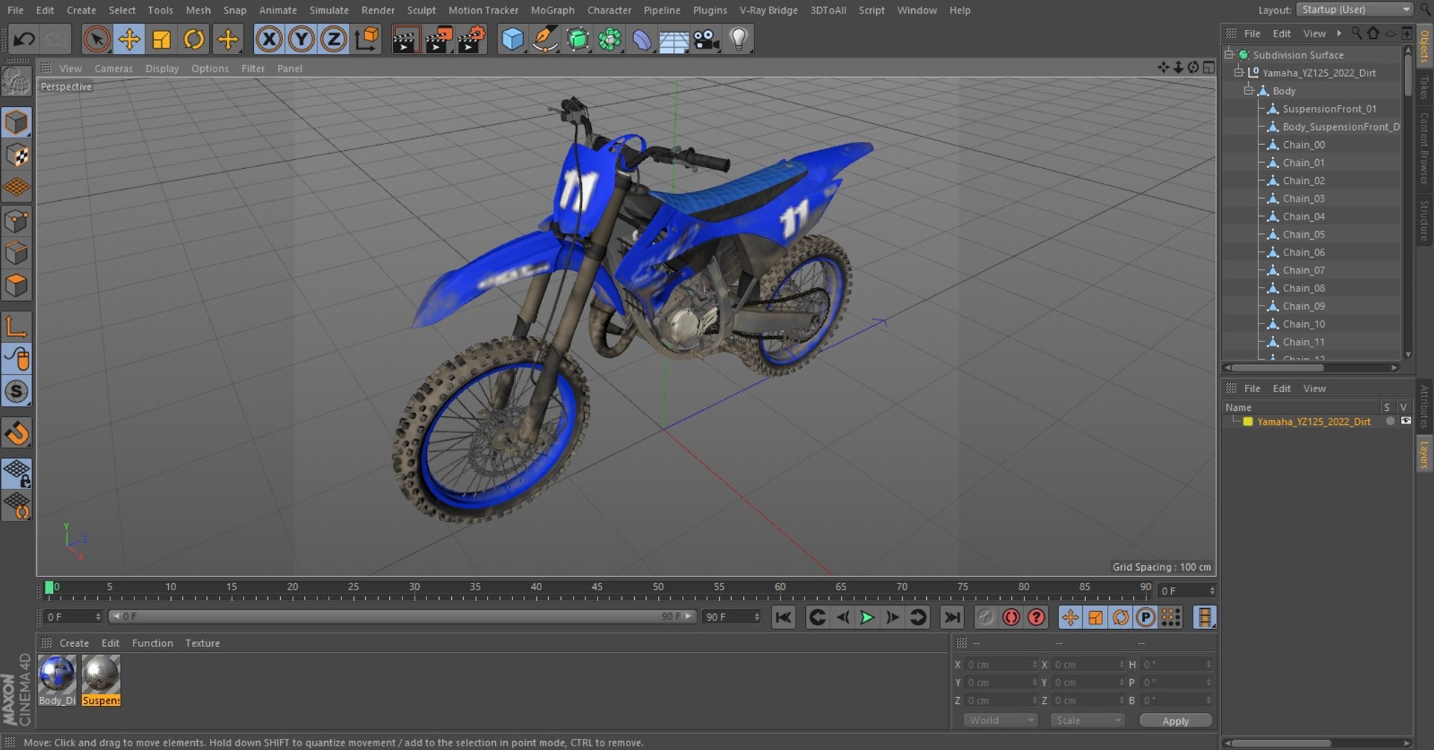Screen dimensions: 1434x750
Task: Enable Axis mode L-shaped icon
Action: 16,326
